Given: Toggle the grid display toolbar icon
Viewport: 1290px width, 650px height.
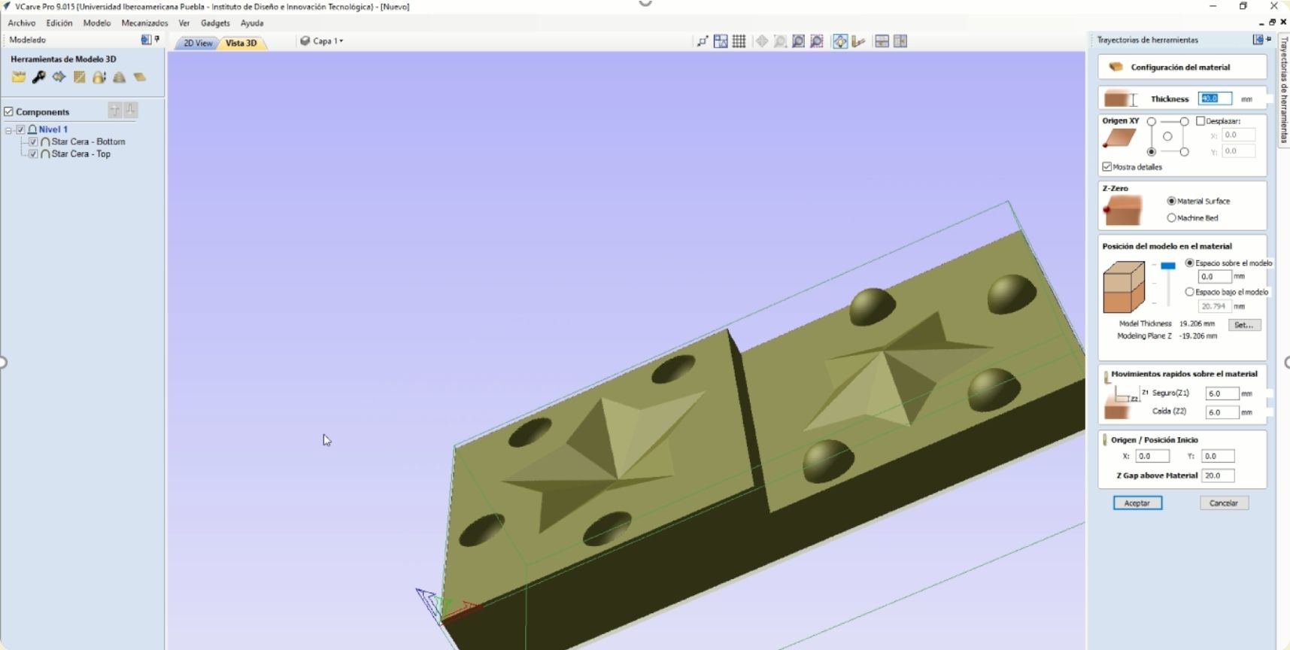Looking at the screenshot, I should tap(739, 41).
